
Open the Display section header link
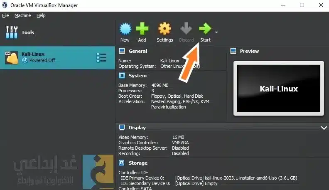tap(137, 128)
